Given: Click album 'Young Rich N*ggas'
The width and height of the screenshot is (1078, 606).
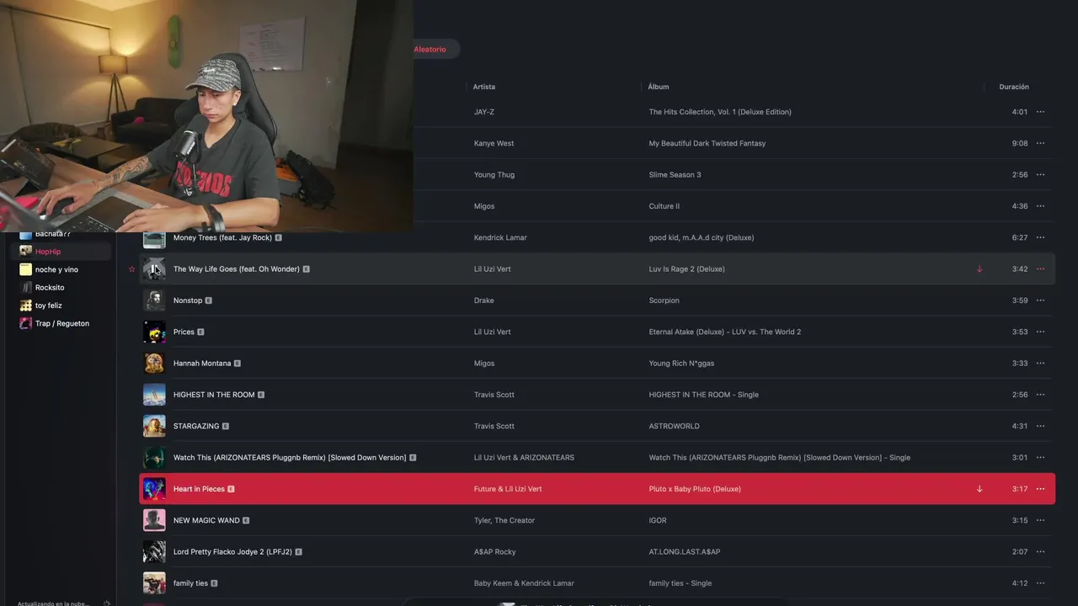Looking at the screenshot, I should [x=681, y=364].
